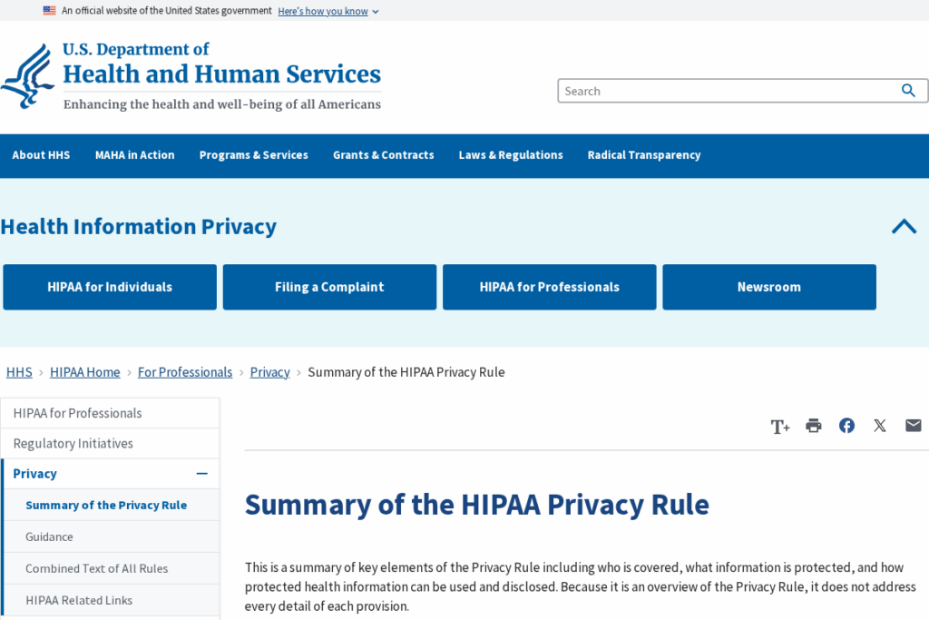Follow the For Professionals breadcrumb link
This screenshot has height=620, width=929.
(185, 372)
